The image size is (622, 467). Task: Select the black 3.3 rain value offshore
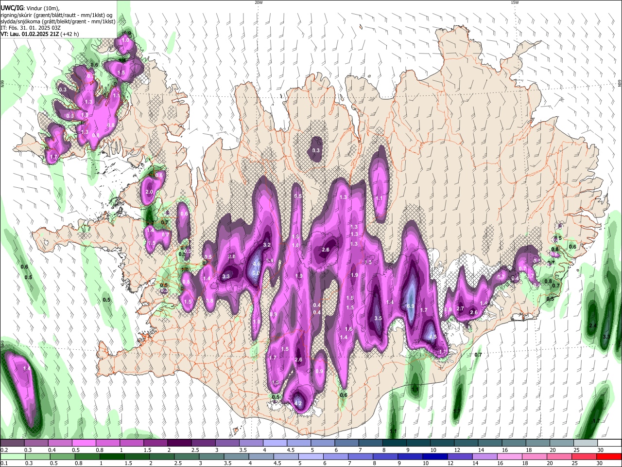606,337
